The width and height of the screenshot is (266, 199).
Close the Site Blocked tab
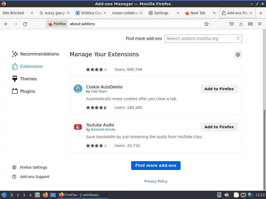pyautogui.click(x=32, y=13)
